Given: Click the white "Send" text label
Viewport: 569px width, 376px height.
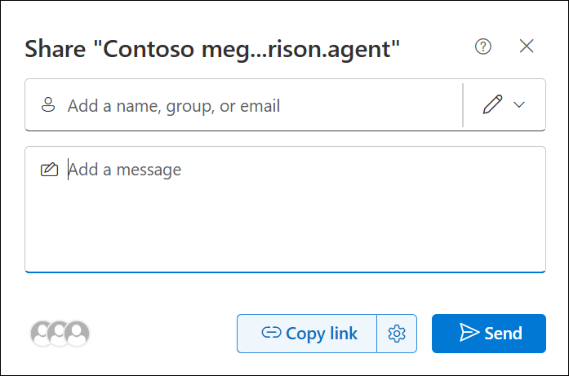Looking at the screenshot, I should [x=504, y=334].
